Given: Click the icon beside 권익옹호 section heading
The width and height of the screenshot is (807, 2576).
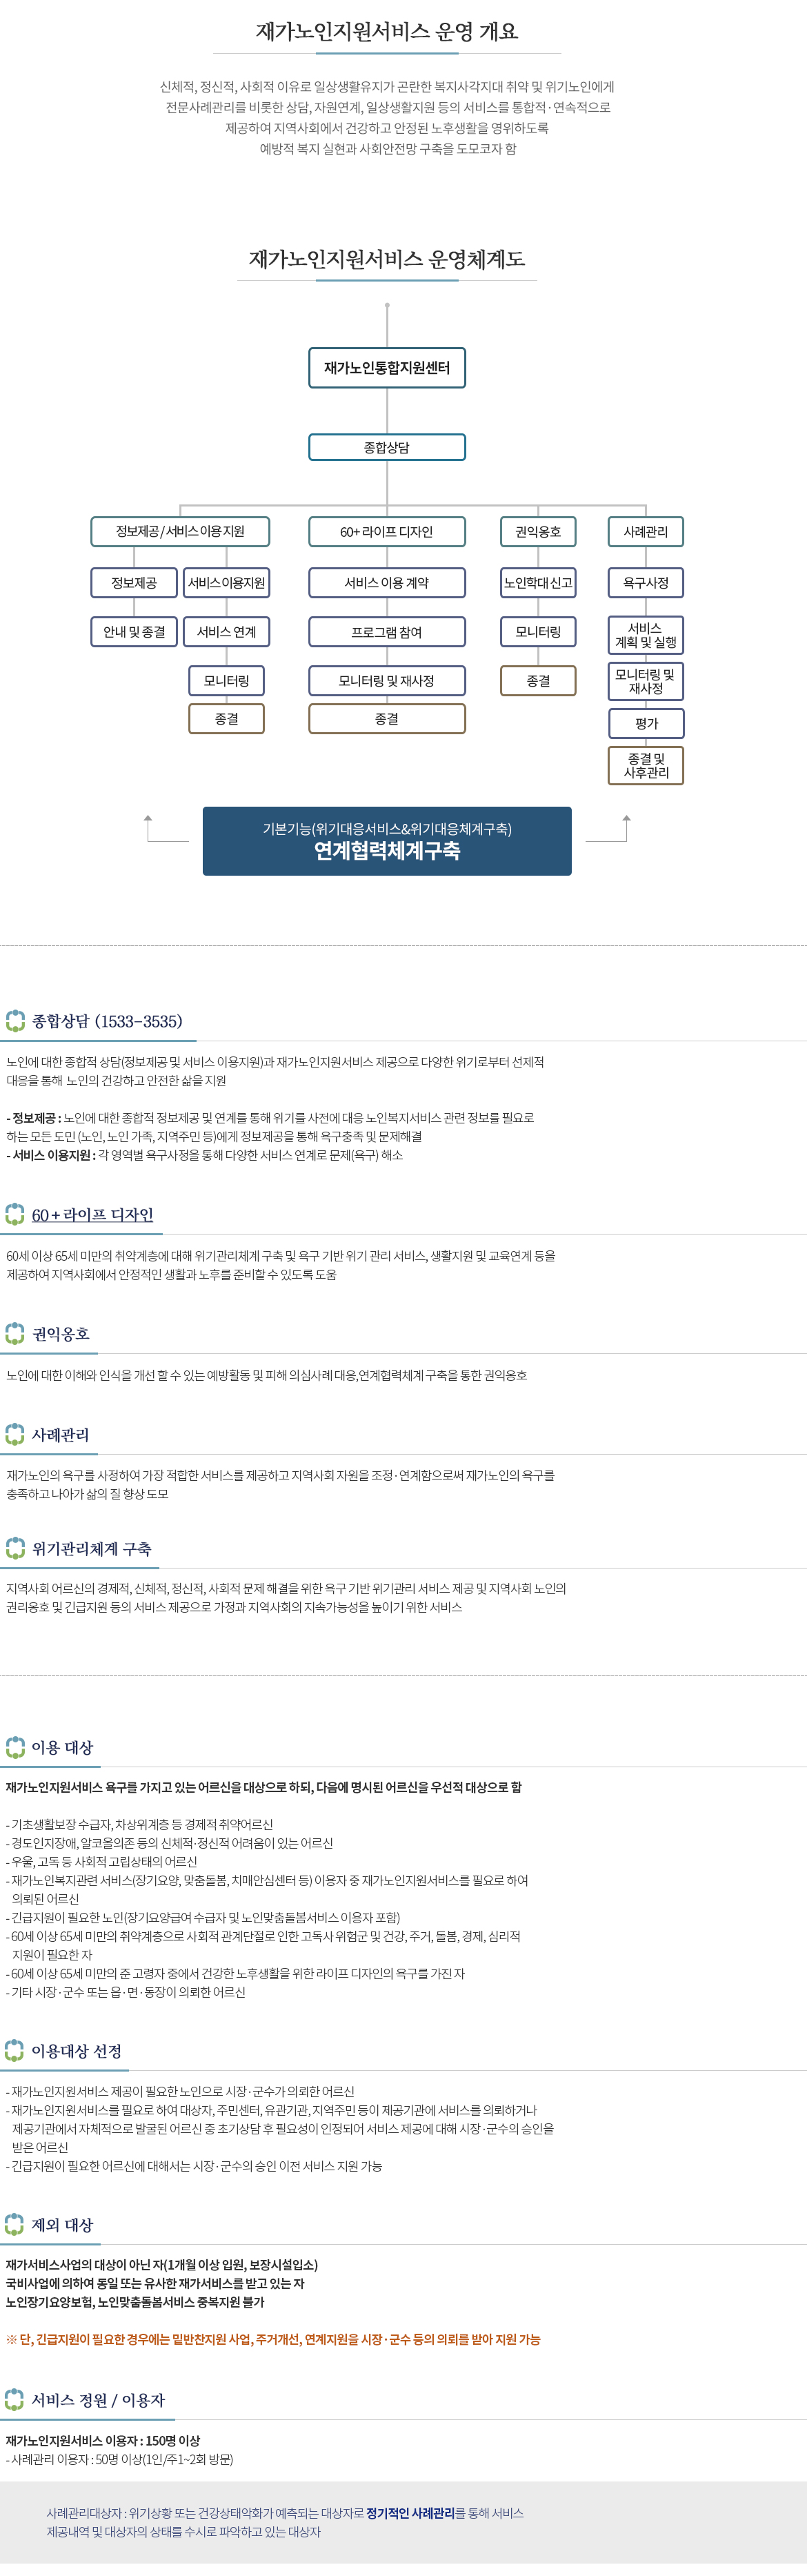Looking at the screenshot, I should coord(15,1333).
